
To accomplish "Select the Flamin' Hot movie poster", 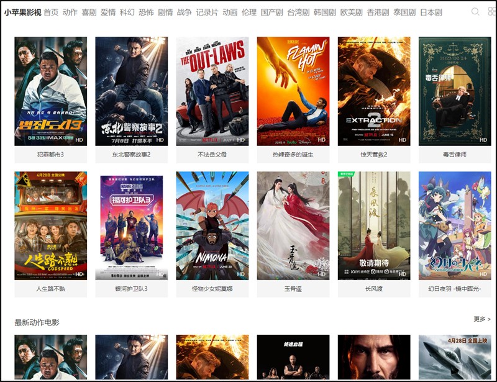I will tap(293, 91).
